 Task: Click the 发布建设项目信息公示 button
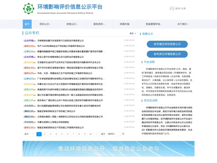167,44
